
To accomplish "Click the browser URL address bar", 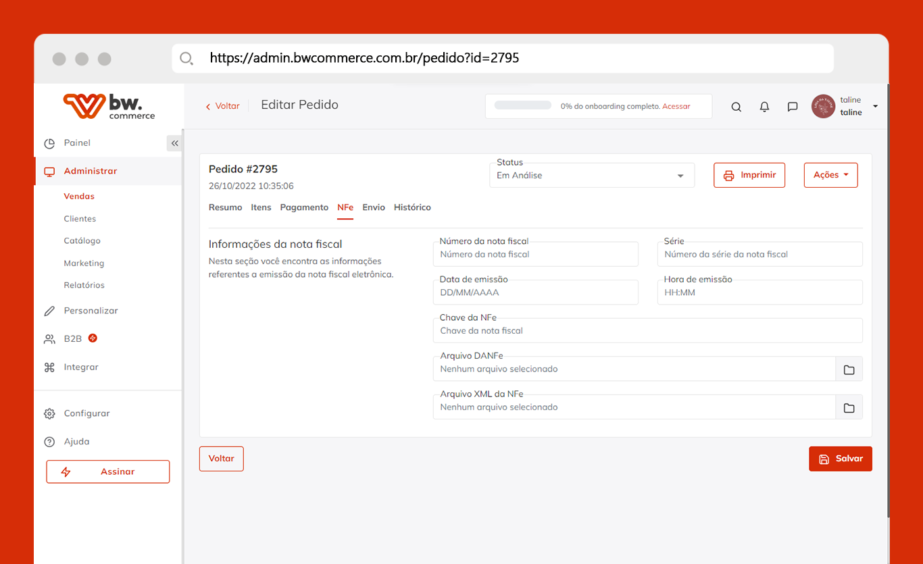I will pyautogui.click(x=503, y=58).
